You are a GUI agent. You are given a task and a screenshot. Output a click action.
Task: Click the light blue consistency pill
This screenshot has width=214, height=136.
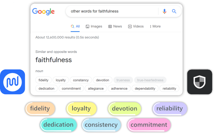click(x=101, y=125)
